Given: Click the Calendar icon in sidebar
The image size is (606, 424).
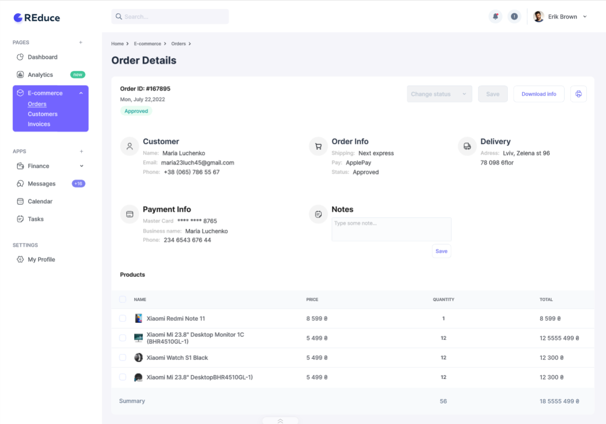Looking at the screenshot, I should click(x=20, y=201).
